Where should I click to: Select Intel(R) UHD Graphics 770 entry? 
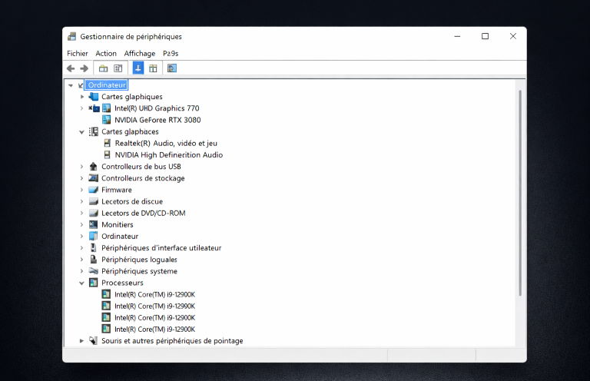pos(157,108)
